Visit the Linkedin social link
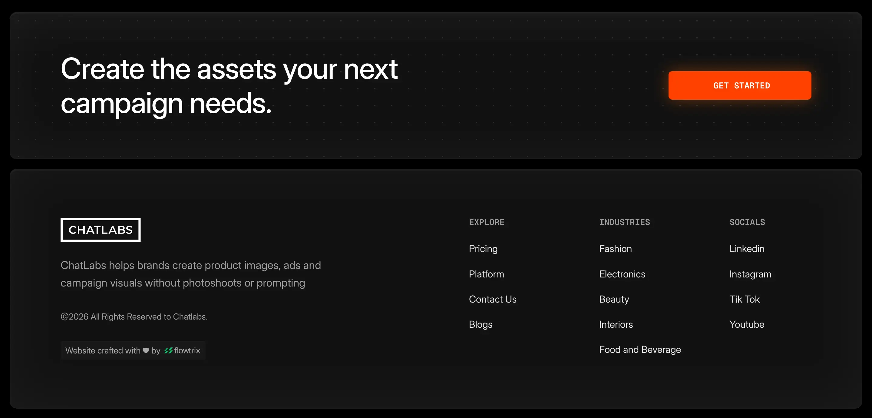The height and width of the screenshot is (418, 872). (x=747, y=249)
